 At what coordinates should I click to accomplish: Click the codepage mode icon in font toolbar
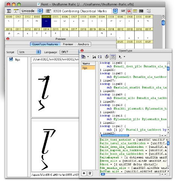coord(141,11)
